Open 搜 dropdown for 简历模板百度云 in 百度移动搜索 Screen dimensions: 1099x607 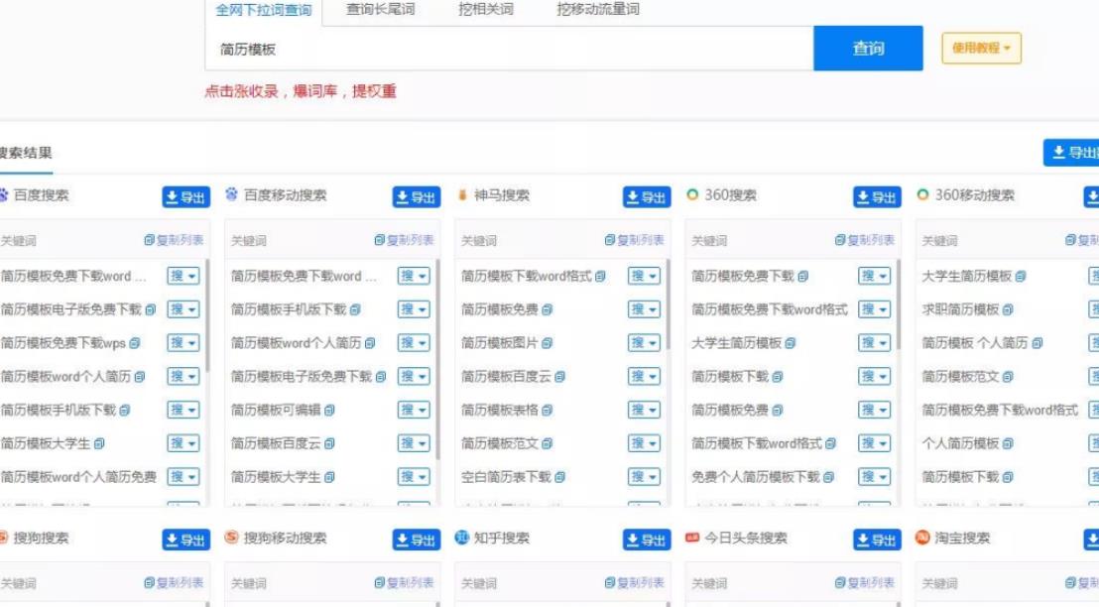pos(415,443)
